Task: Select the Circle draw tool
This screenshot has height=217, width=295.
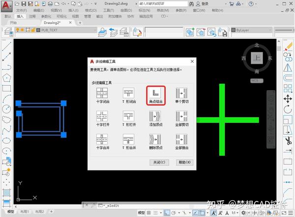Action: 6,109
